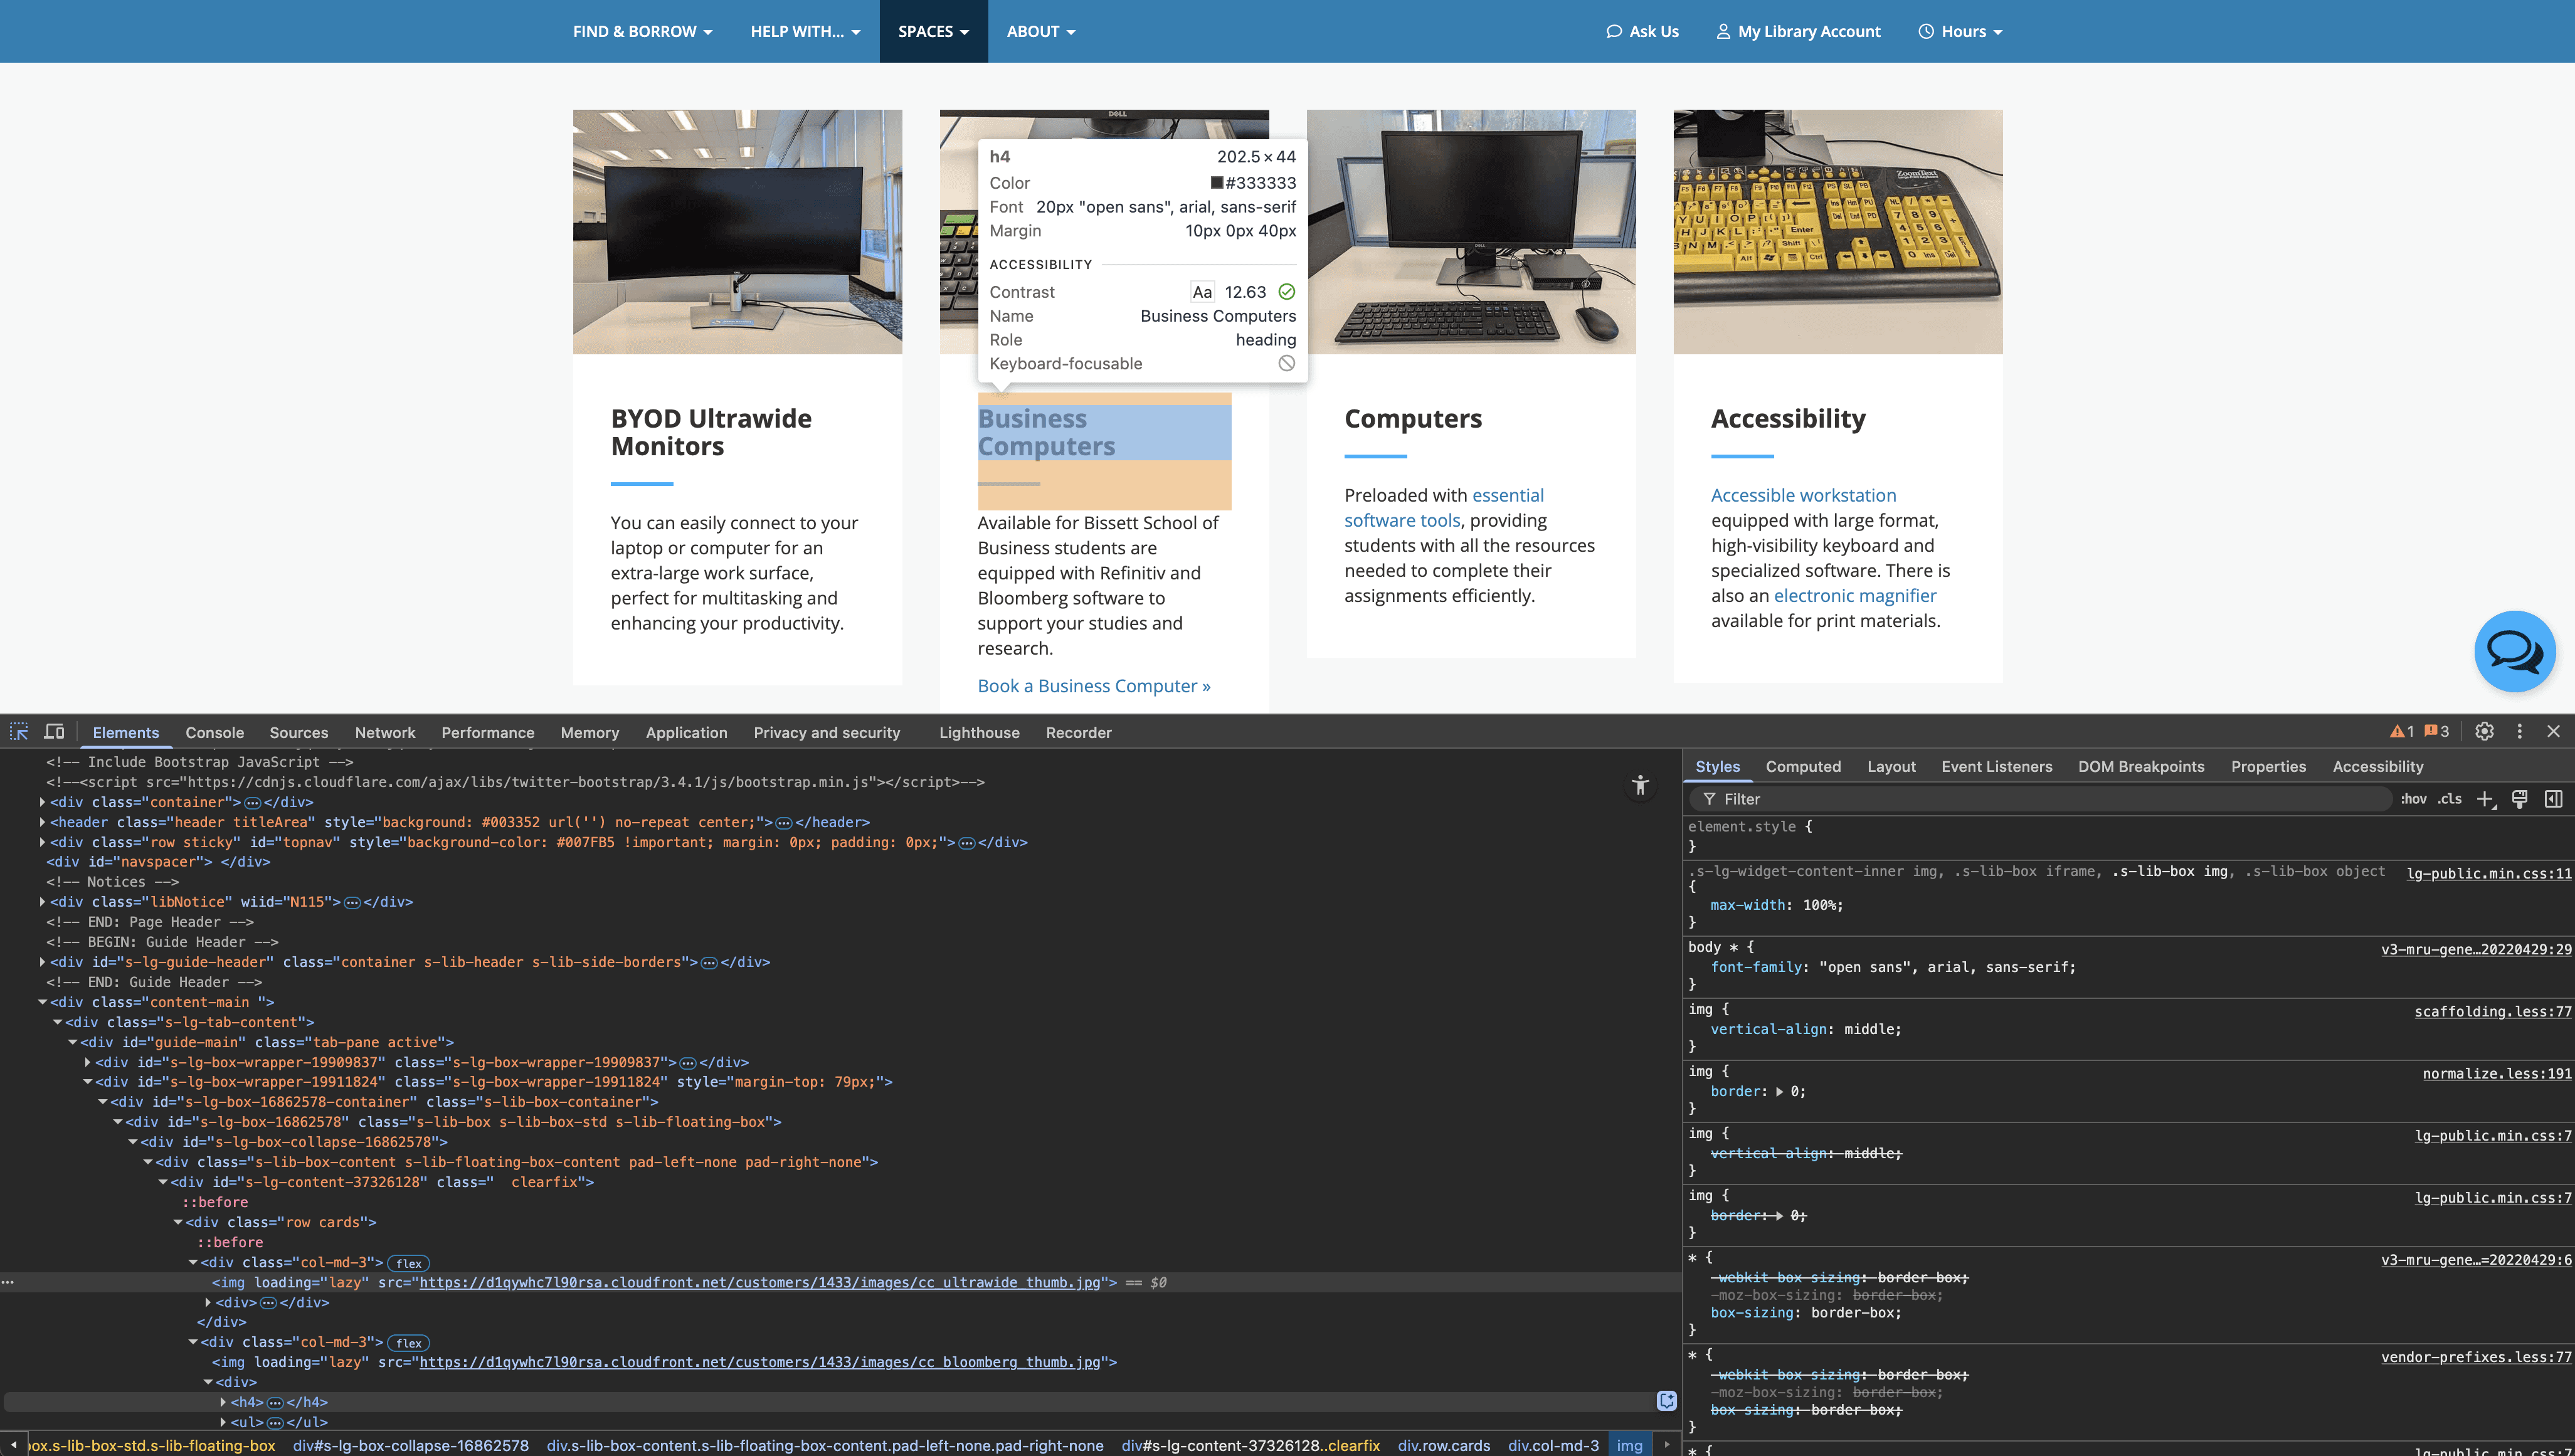Click the #333333 color swatch in tooltip
Screen dimensions: 2575x1456
pos(1216,183)
